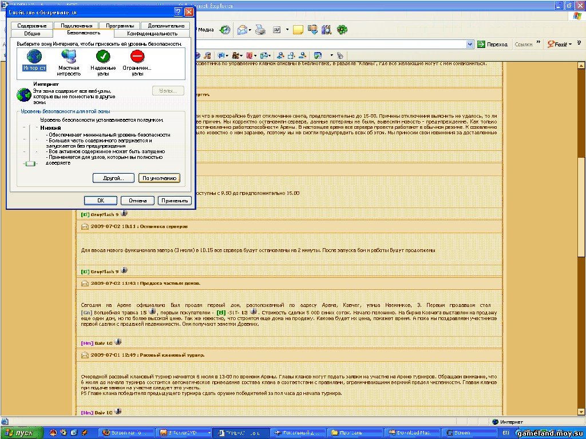This screenshot has width=586, height=439.
Task: Click the yellow note toolbar icon
Action: [298, 30]
